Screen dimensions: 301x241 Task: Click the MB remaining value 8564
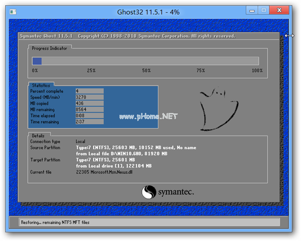coord(89,109)
